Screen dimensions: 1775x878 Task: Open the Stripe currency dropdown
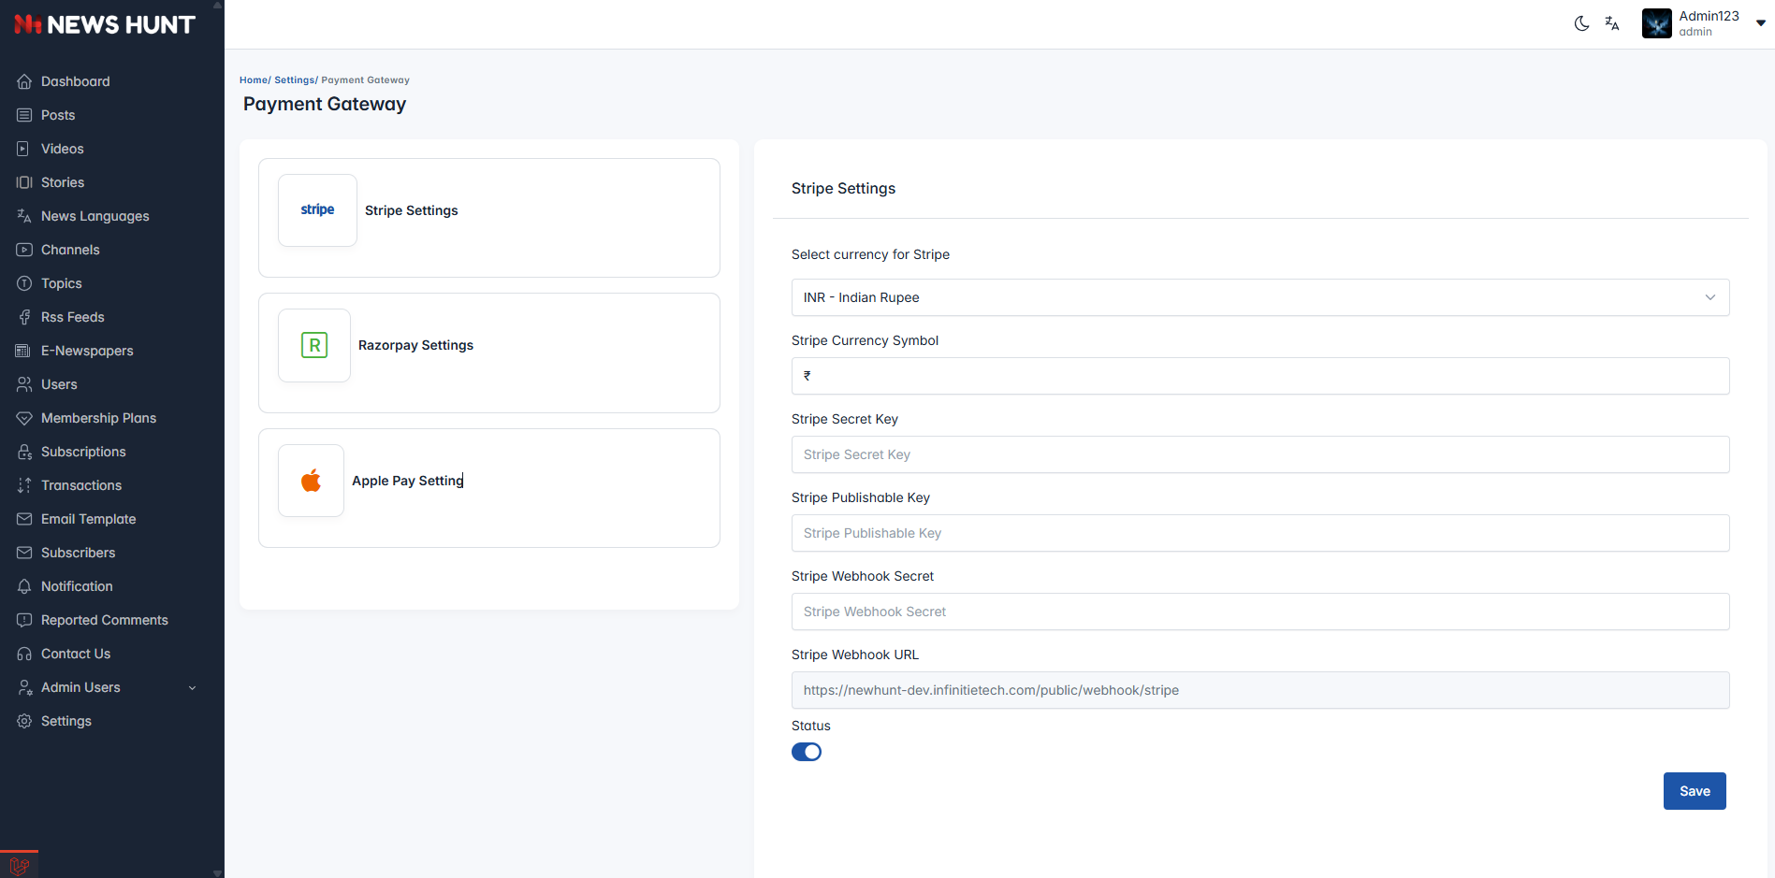tap(1260, 297)
